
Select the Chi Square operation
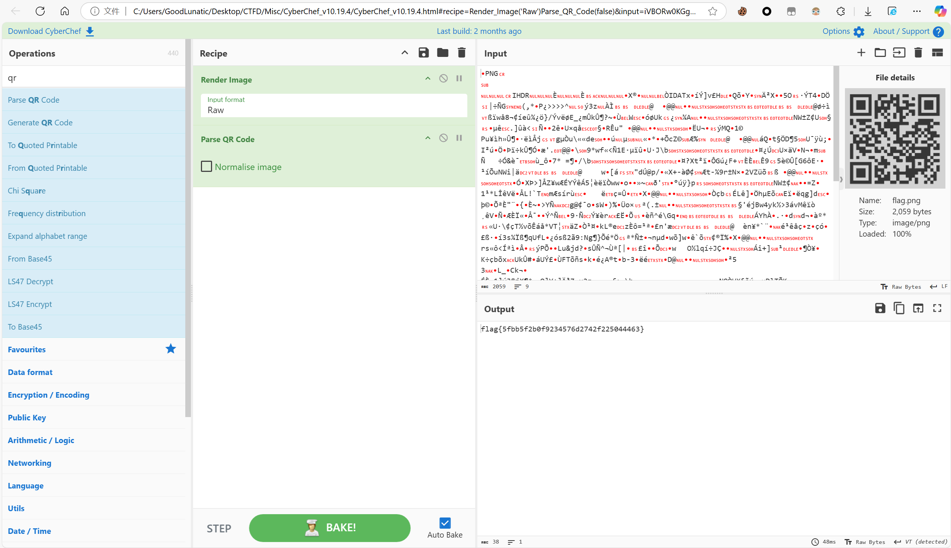tap(94, 190)
